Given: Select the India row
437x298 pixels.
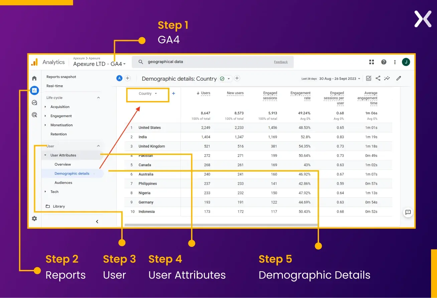Looking at the screenshot, I should coord(258,137).
